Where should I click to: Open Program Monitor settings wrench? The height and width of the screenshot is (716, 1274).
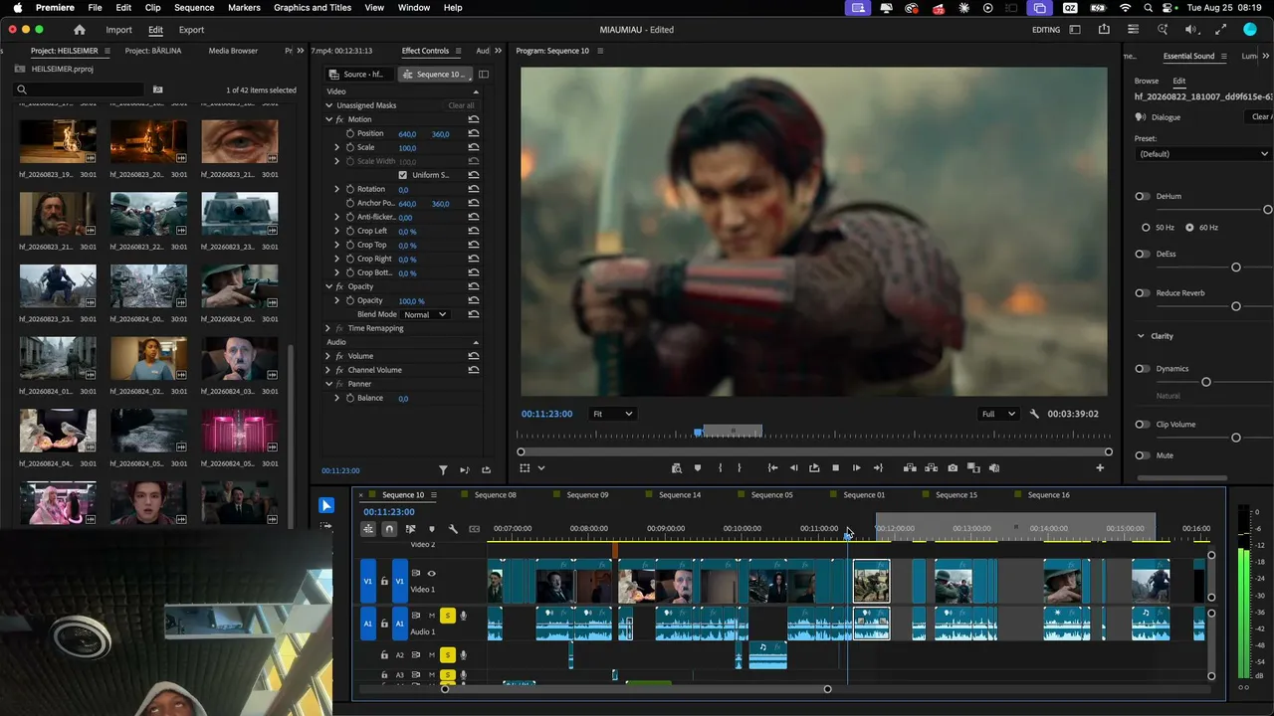(x=1034, y=414)
